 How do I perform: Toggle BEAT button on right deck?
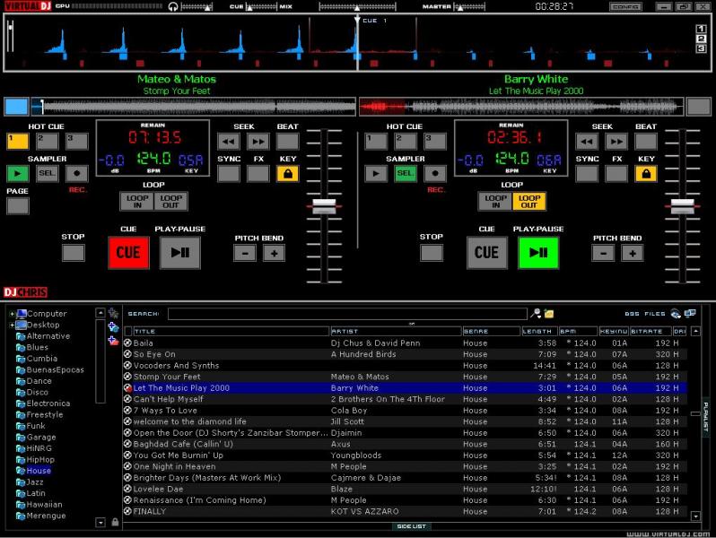click(x=646, y=142)
